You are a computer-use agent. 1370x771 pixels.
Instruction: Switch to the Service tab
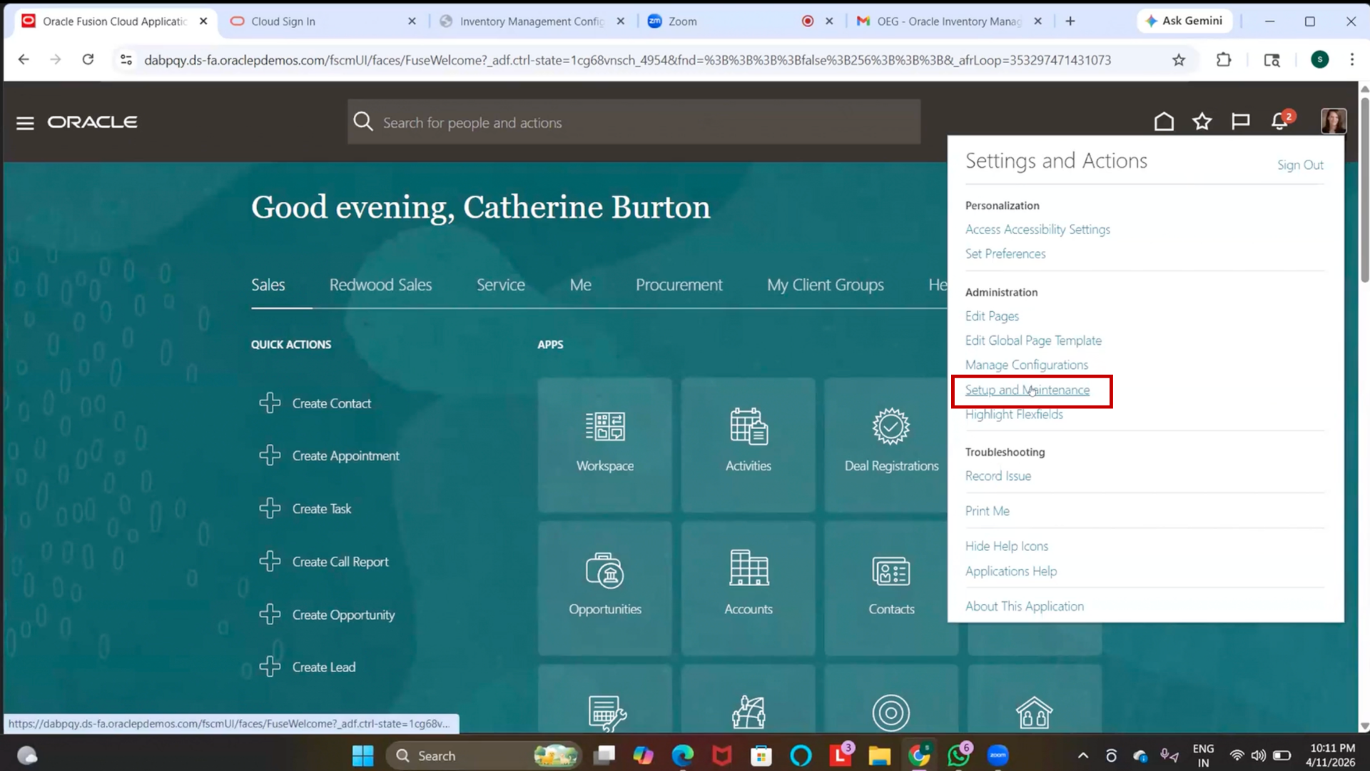500,285
